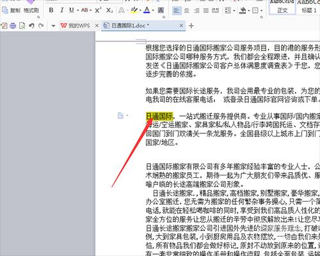Open strikethrough options dropdown arrow
320x256 pixels.
click(91, 10)
